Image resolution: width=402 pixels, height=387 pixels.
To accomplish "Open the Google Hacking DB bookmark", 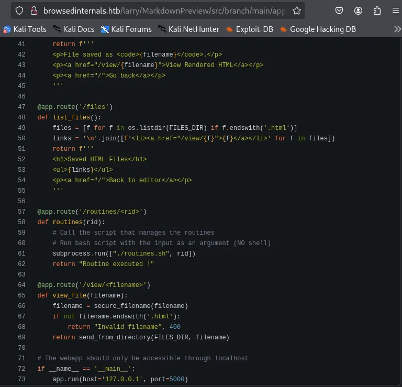I will click(317, 29).
